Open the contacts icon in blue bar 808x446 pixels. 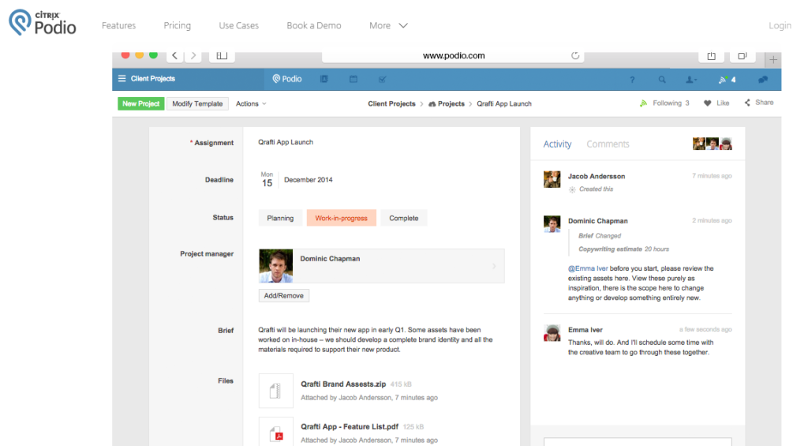coord(324,79)
